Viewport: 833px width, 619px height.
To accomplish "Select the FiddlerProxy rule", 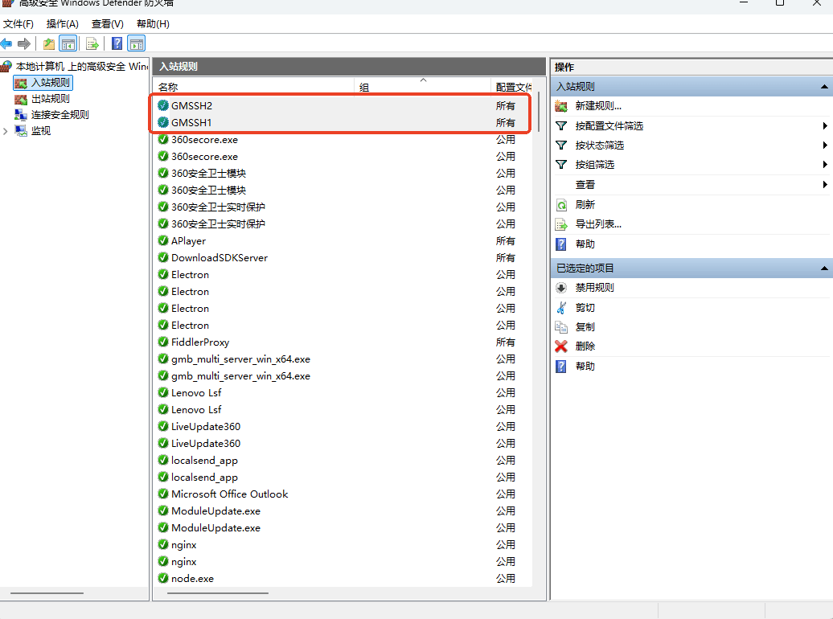I will (x=343, y=342).
